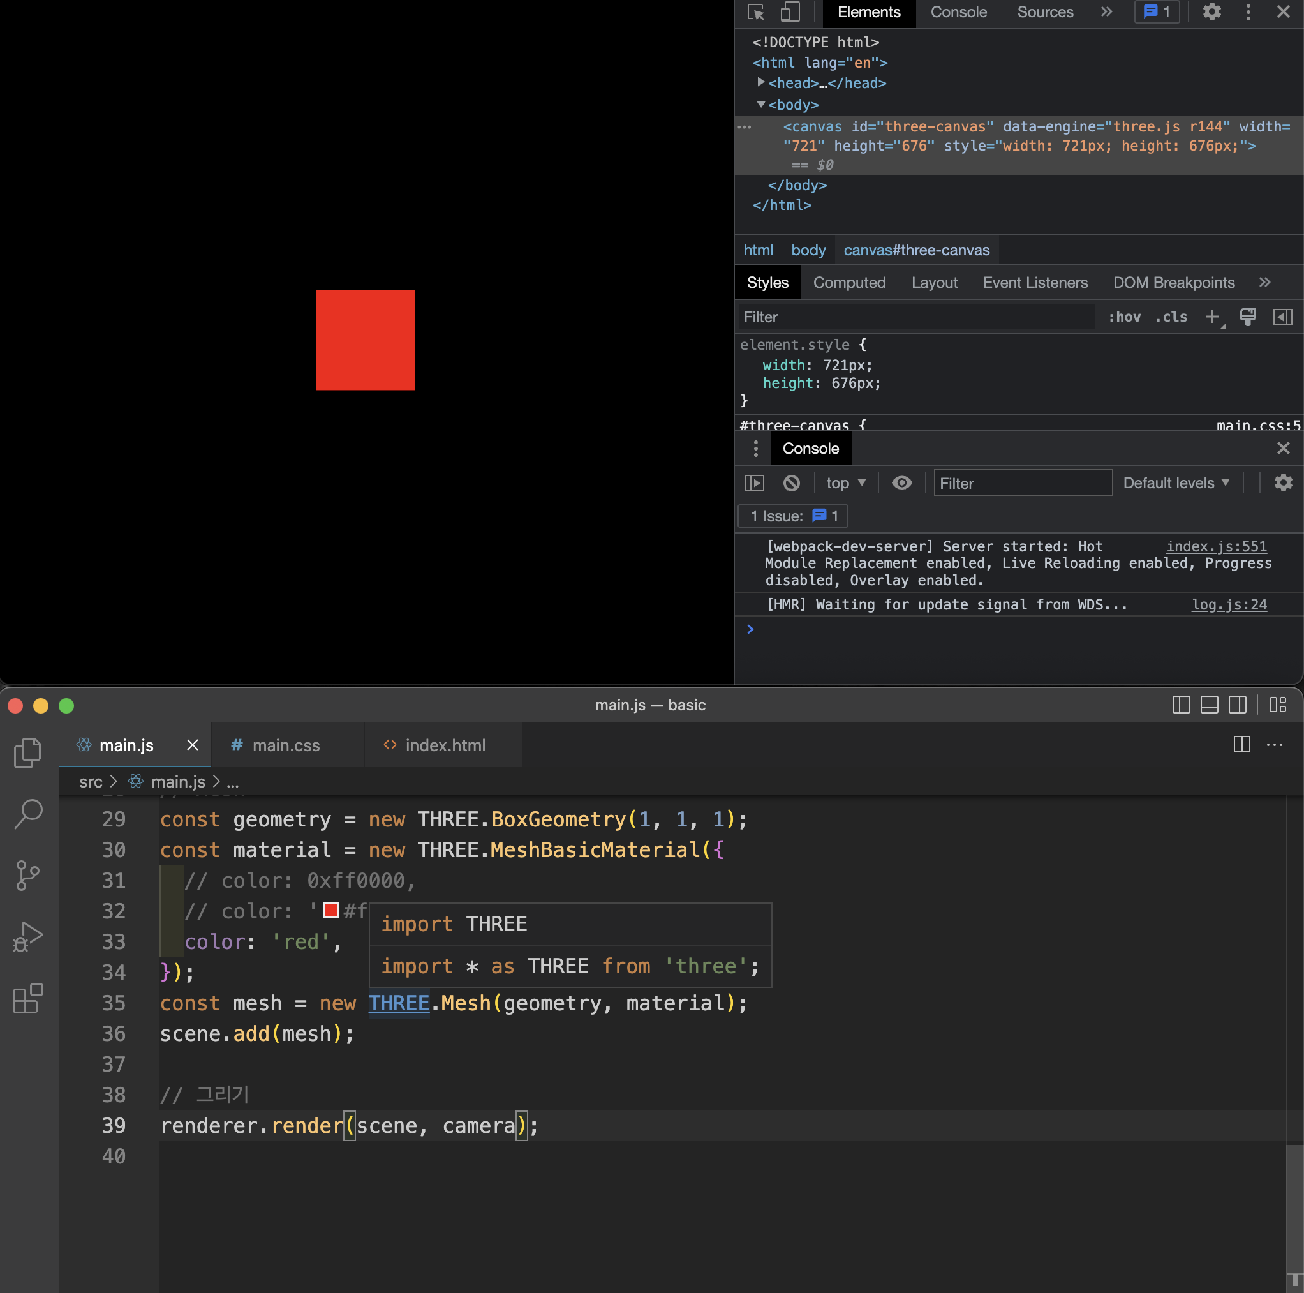Click the red color swatch on line 32
1304x1293 pixels.
(330, 909)
